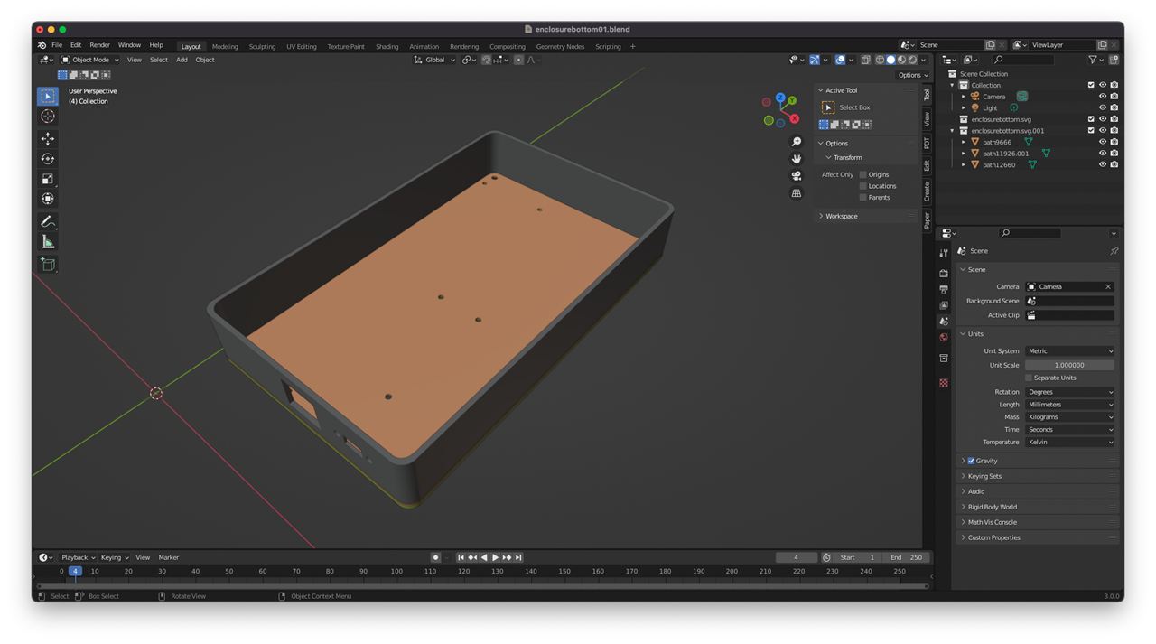Hide the Camera object with its eye icon
Screen dimensions: 1156x644
[1103, 97]
